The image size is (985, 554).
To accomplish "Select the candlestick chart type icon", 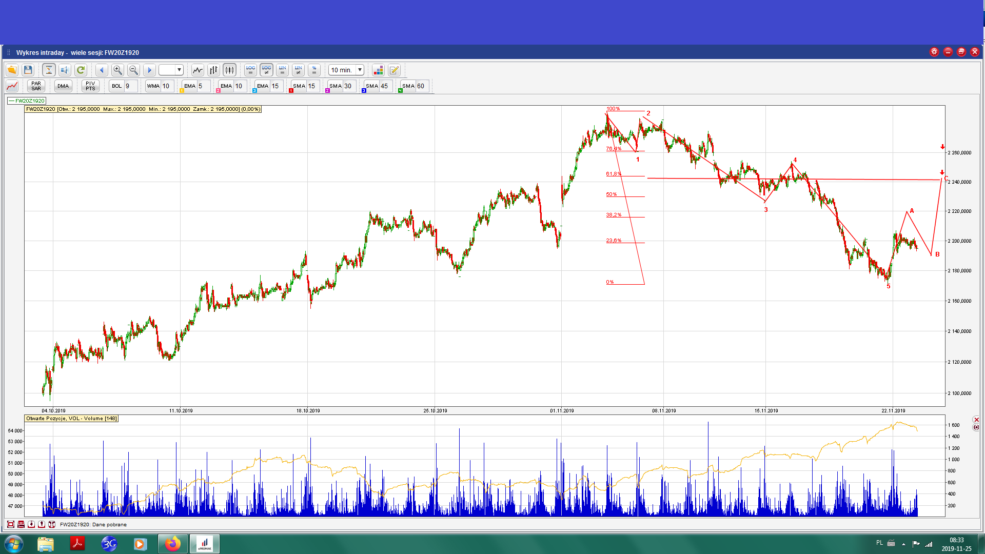I will pyautogui.click(x=229, y=70).
